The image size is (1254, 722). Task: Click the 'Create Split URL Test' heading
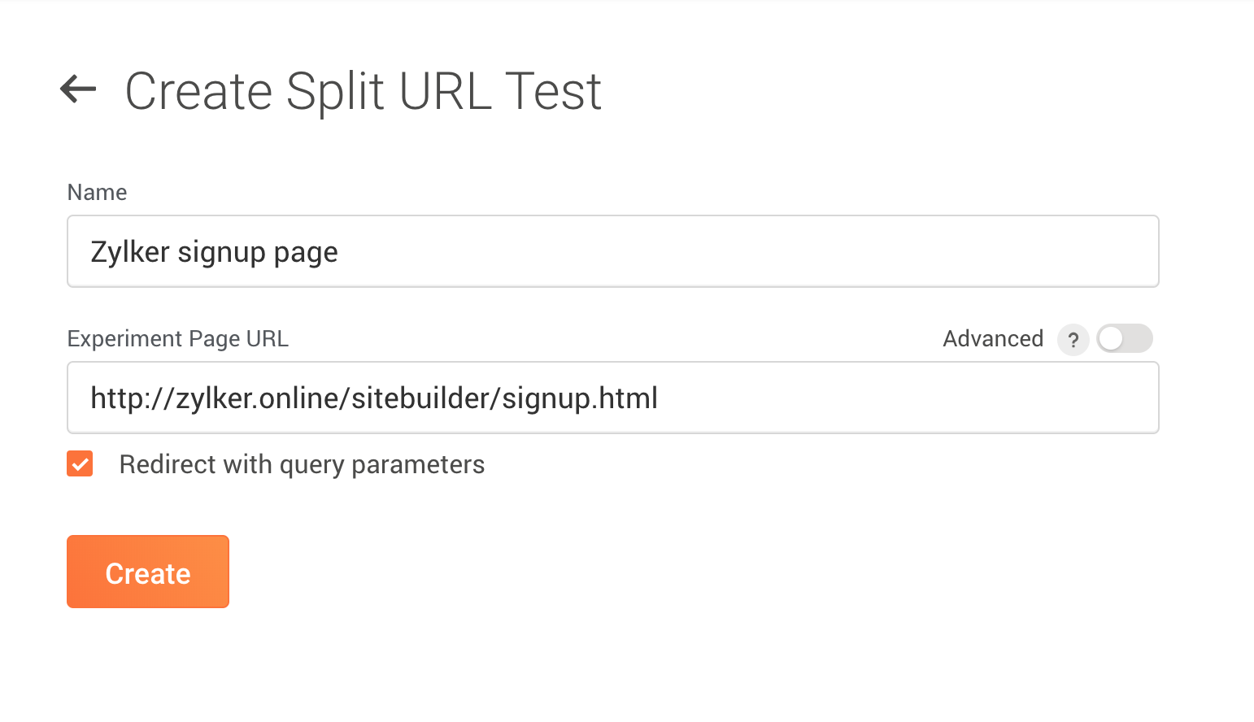(363, 90)
